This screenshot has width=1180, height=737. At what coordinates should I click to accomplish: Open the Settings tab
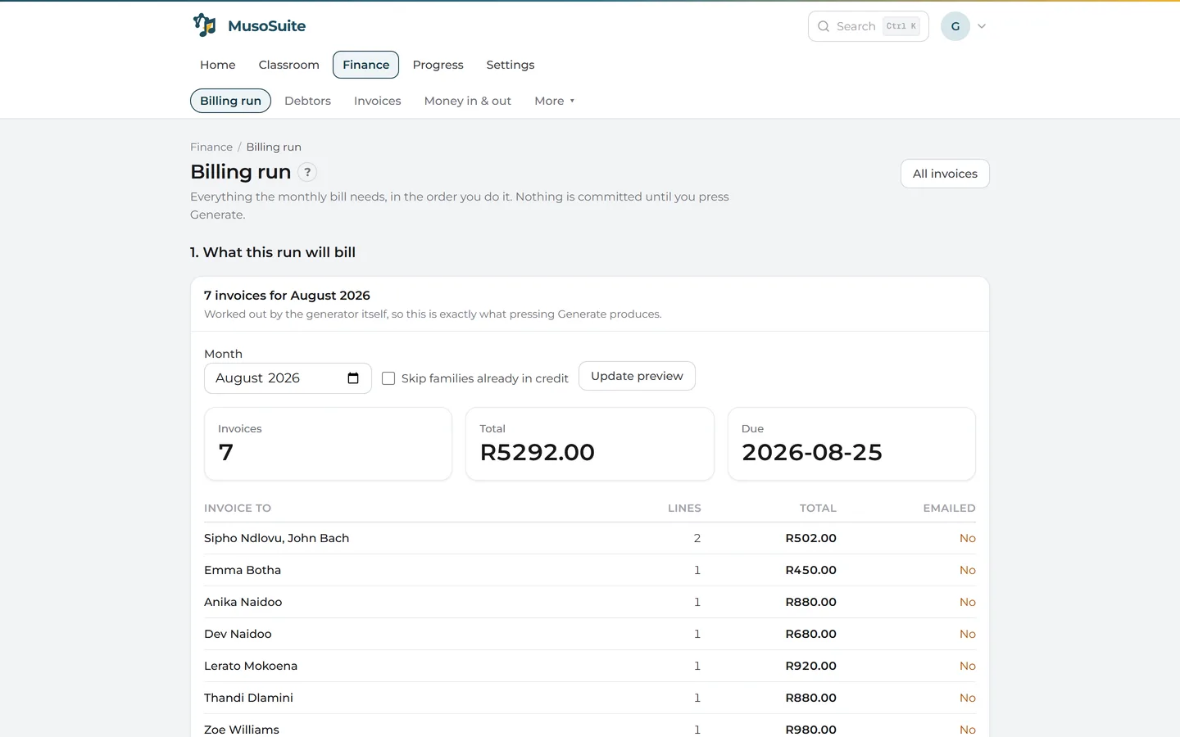pos(511,65)
